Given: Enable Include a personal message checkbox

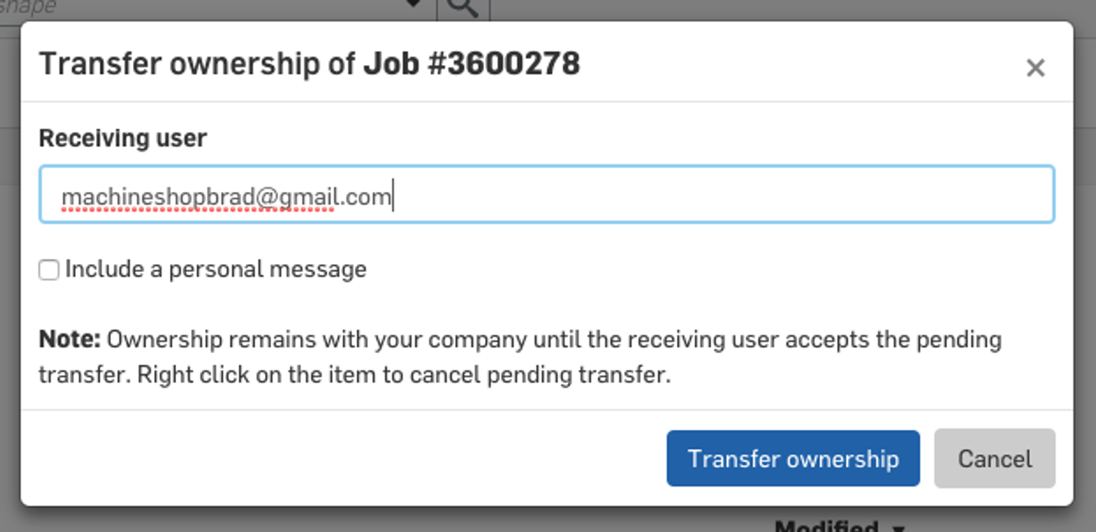Looking at the screenshot, I should [x=49, y=269].
